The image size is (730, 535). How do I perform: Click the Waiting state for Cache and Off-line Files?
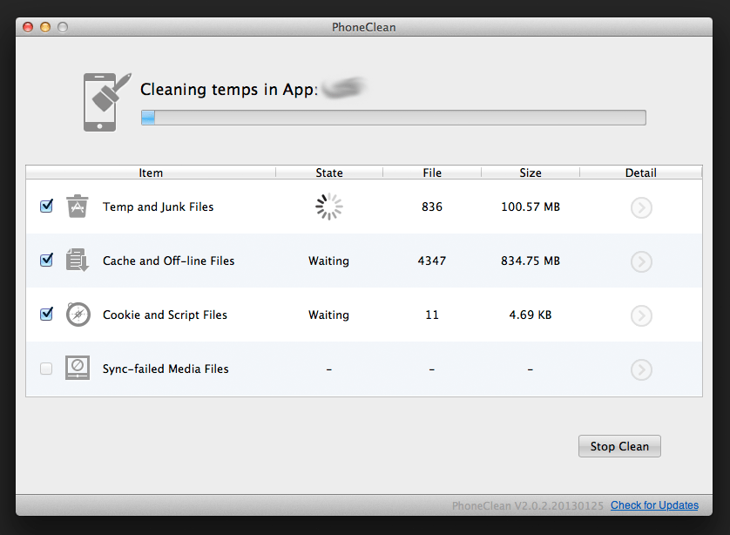click(328, 261)
